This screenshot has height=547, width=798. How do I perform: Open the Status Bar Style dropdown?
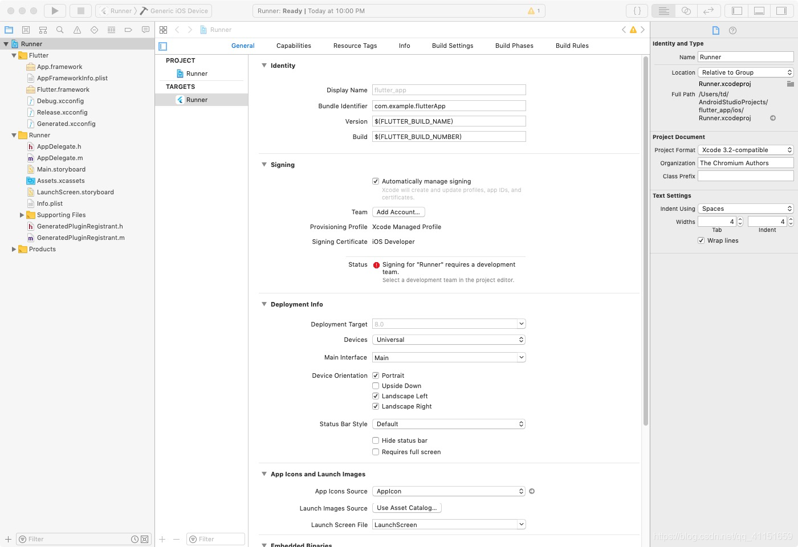449,424
